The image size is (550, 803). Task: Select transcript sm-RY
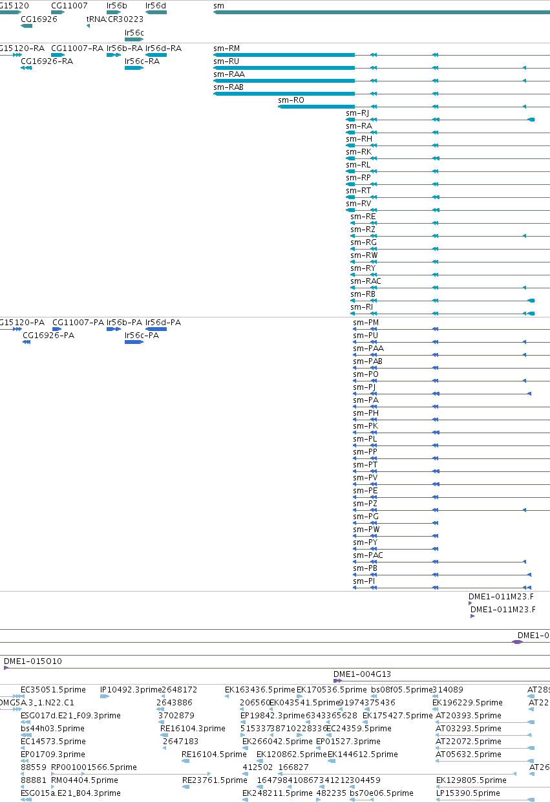click(450, 275)
